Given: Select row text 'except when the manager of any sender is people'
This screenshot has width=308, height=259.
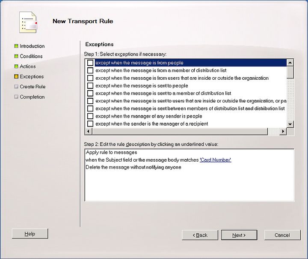Looking at the screenshot, I should [x=149, y=116].
